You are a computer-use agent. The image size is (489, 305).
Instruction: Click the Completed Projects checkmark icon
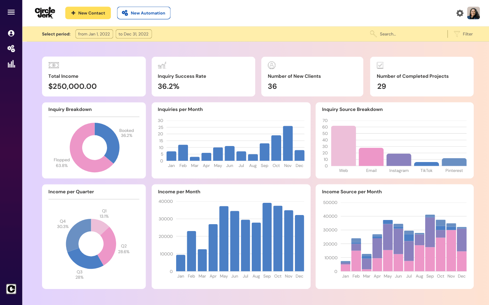(x=380, y=65)
